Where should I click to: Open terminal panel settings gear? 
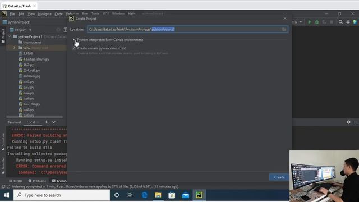click(x=348, y=122)
